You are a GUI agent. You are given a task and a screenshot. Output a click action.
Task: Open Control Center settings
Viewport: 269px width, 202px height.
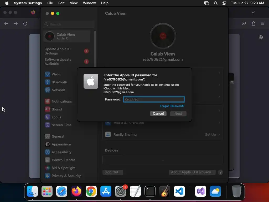click(60, 160)
